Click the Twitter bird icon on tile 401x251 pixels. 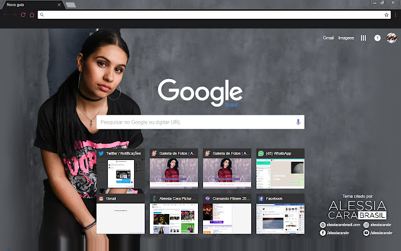coord(101,153)
